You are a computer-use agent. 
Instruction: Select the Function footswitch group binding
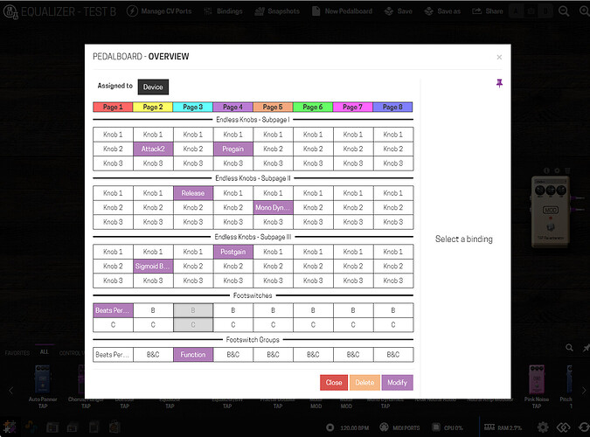coord(192,355)
